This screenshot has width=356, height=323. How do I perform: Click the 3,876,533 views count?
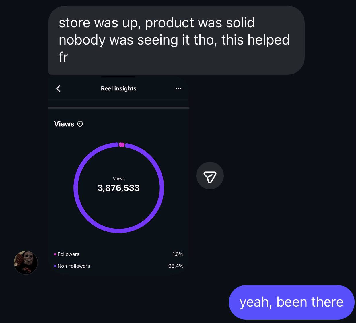coord(118,188)
